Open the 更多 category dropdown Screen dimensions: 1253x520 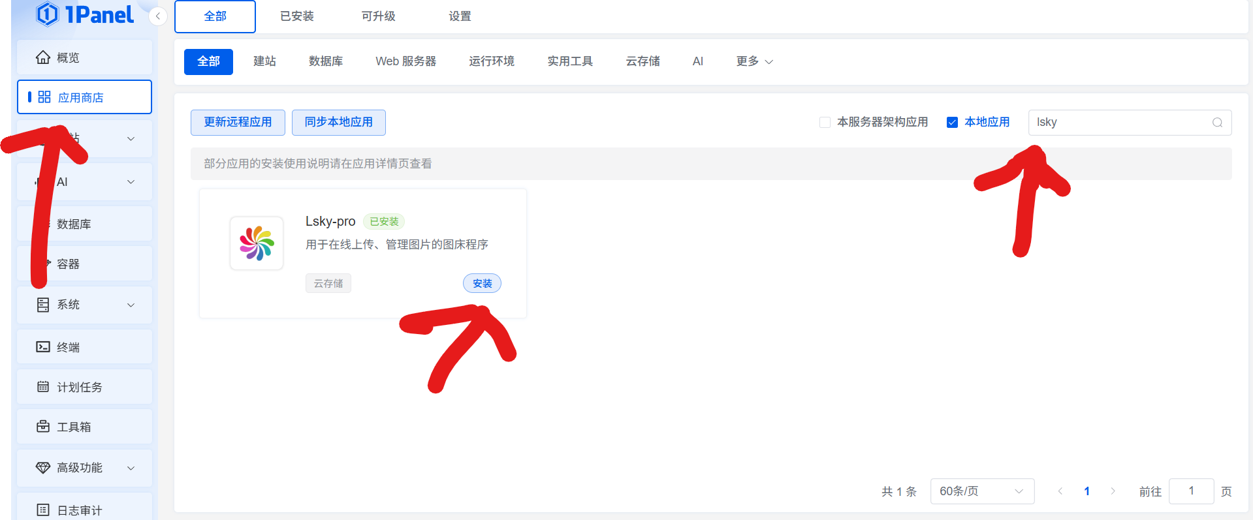click(x=754, y=61)
